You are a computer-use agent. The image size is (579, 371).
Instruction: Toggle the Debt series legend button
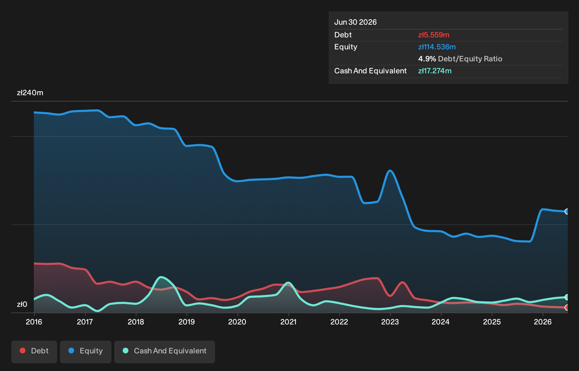[x=34, y=352]
